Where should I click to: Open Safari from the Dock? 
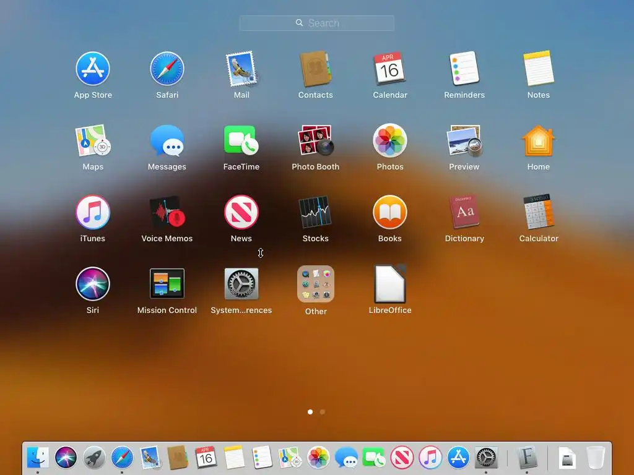click(x=122, y=458)
